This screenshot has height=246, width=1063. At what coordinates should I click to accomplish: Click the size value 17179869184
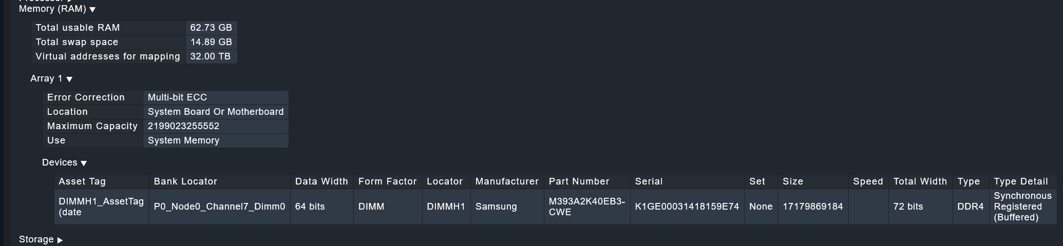coord(812,207)
